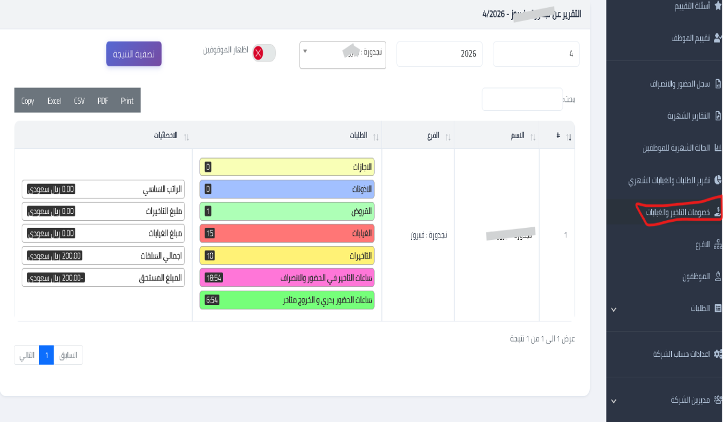Export the table as PDF

[102, 100]
